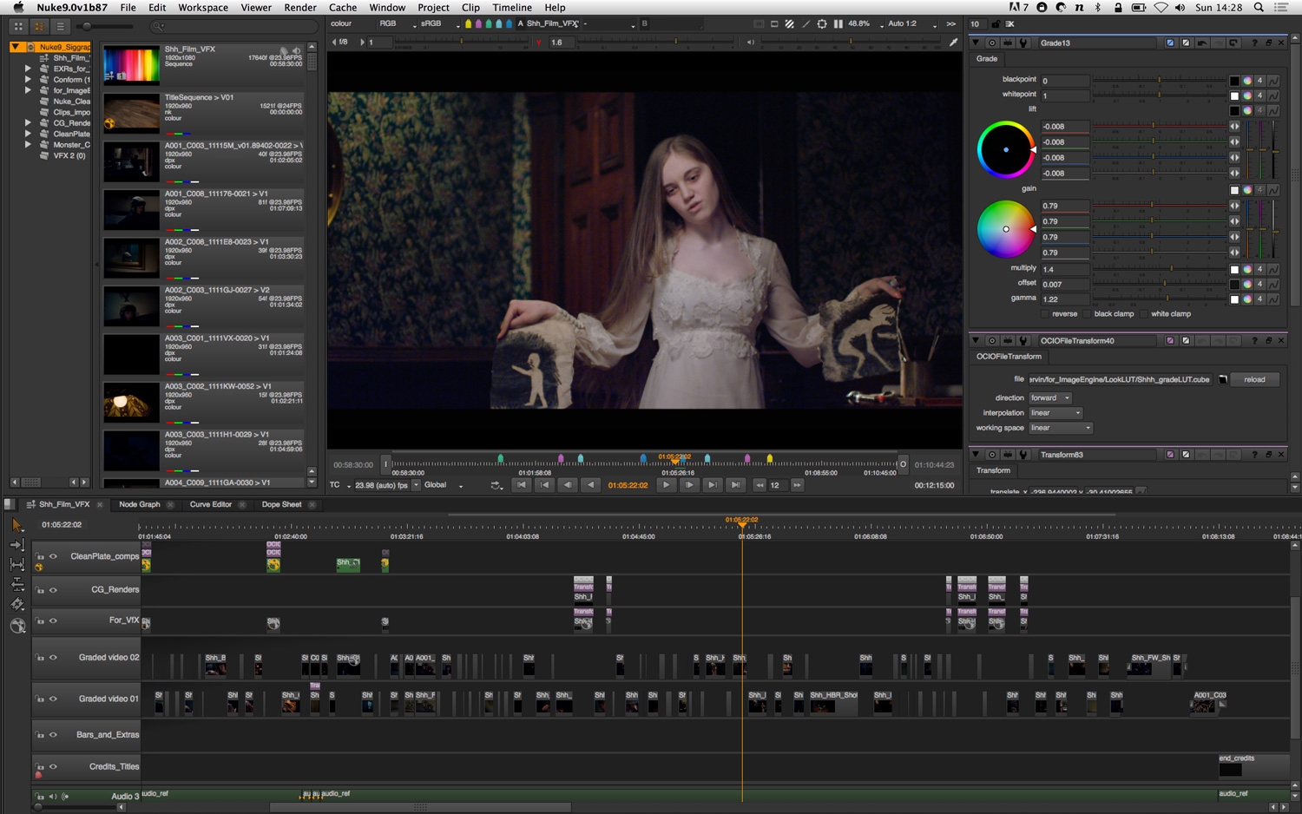Open the direction dropdown set to forward
This screenshot has height=814, width=1302.
pos(1050,398)
